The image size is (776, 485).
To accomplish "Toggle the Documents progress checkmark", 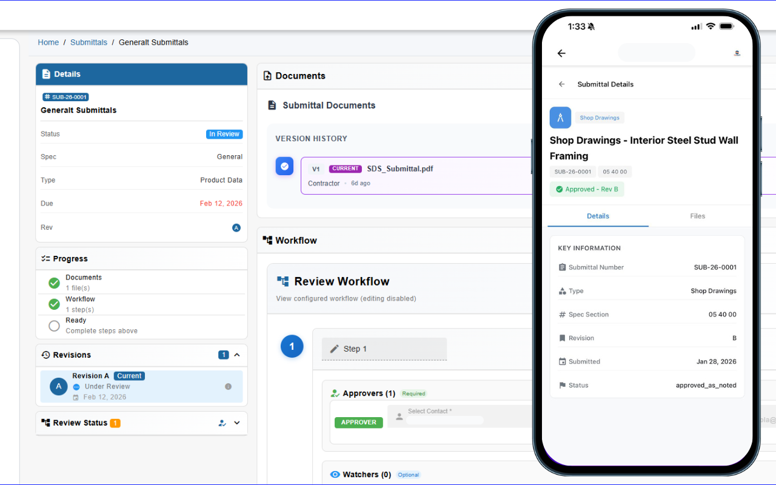I will pyautogui.click(x=54, y=283).
